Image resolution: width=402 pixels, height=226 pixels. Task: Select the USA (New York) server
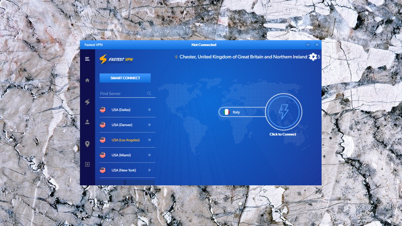click(127, 170)
